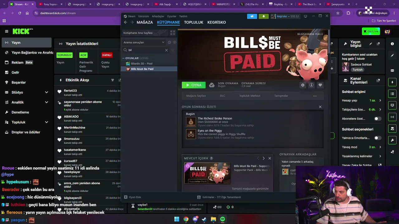399x224 pixels.
Task: Click the cloud sync status icon
Action: pyautogui.click(x=212, y=85)
